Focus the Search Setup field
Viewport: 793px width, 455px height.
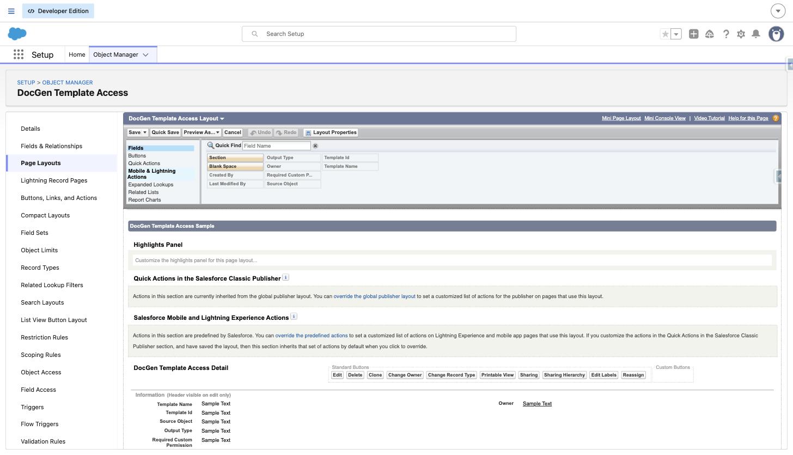click(379, 34)
